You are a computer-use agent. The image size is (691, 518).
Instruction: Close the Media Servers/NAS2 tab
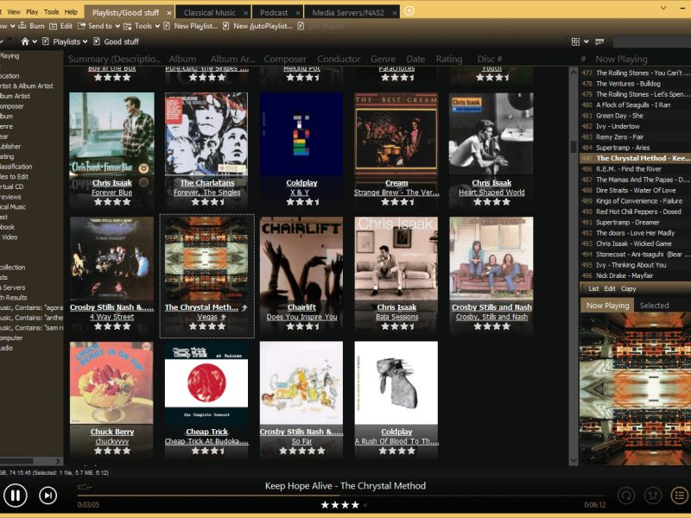(x=395, y=13)
